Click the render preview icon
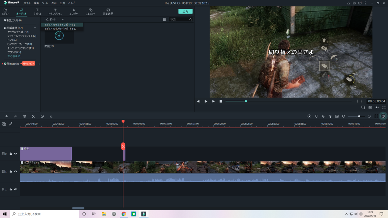The height and width of the screenshot is (218, 388). coord(309,116)
